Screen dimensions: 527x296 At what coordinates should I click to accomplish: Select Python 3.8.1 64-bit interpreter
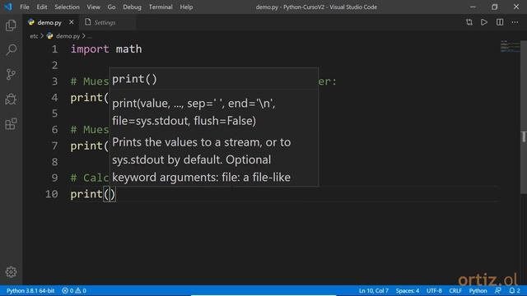[30, 290]
